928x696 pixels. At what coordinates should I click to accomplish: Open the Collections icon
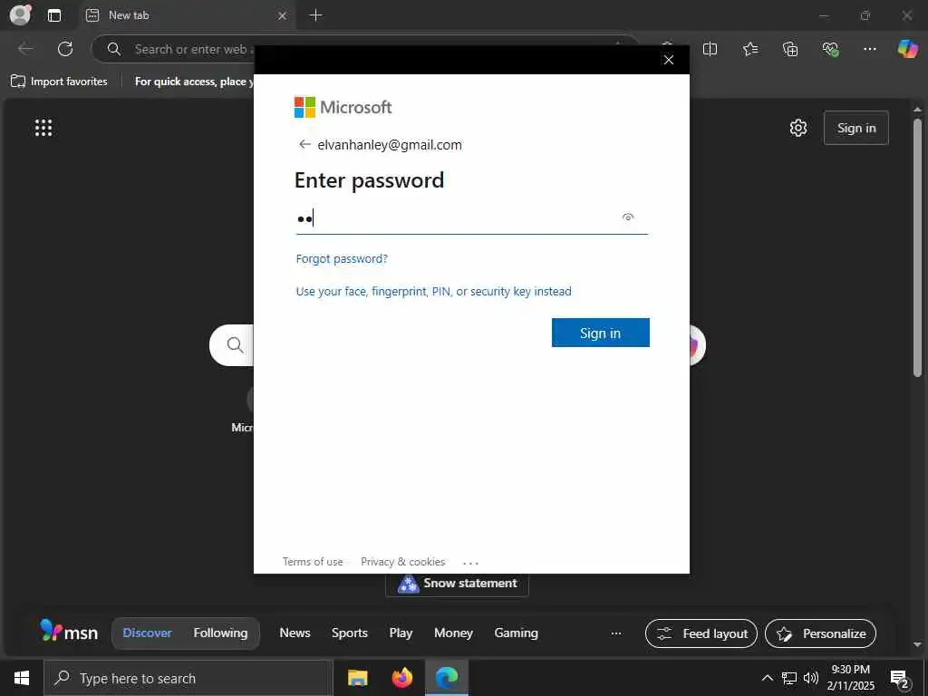pyautogui.click(x=790, y=49)
